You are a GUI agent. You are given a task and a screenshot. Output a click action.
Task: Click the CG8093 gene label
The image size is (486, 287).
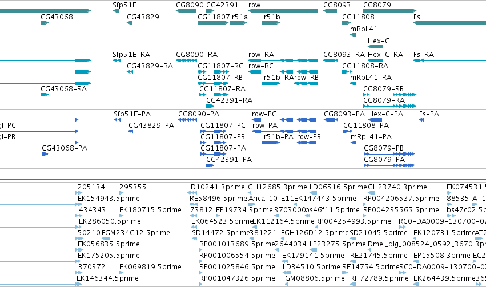[x=337, y=5]
